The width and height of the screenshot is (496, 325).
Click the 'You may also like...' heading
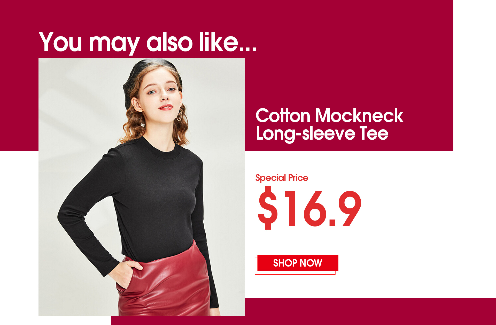coord(148,42)
